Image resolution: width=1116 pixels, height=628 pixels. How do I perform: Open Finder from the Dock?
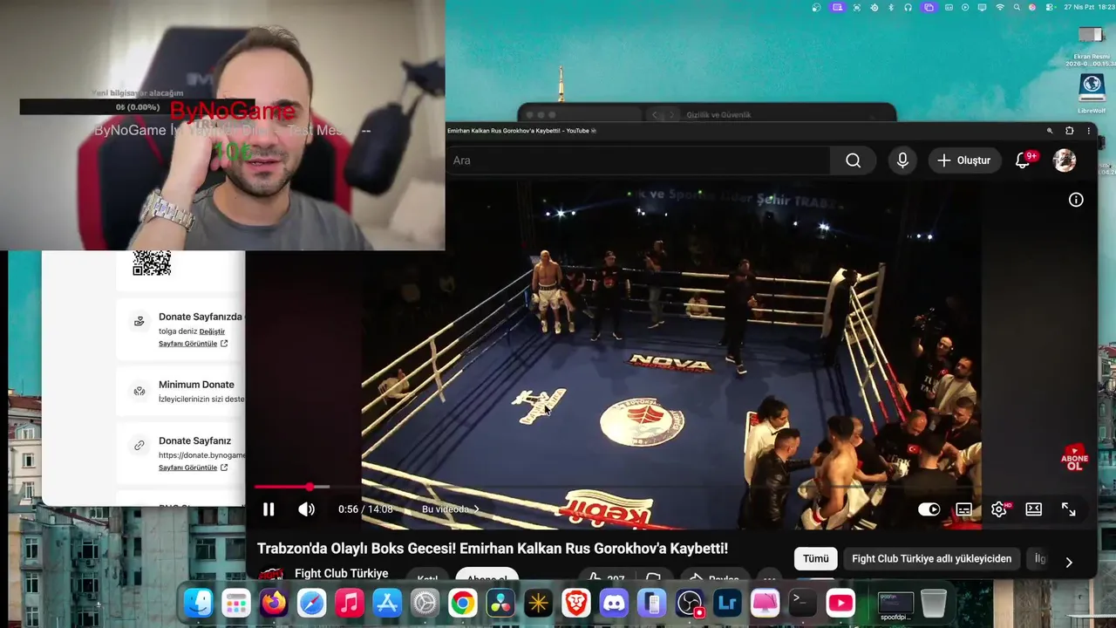[x=199, y=603]
